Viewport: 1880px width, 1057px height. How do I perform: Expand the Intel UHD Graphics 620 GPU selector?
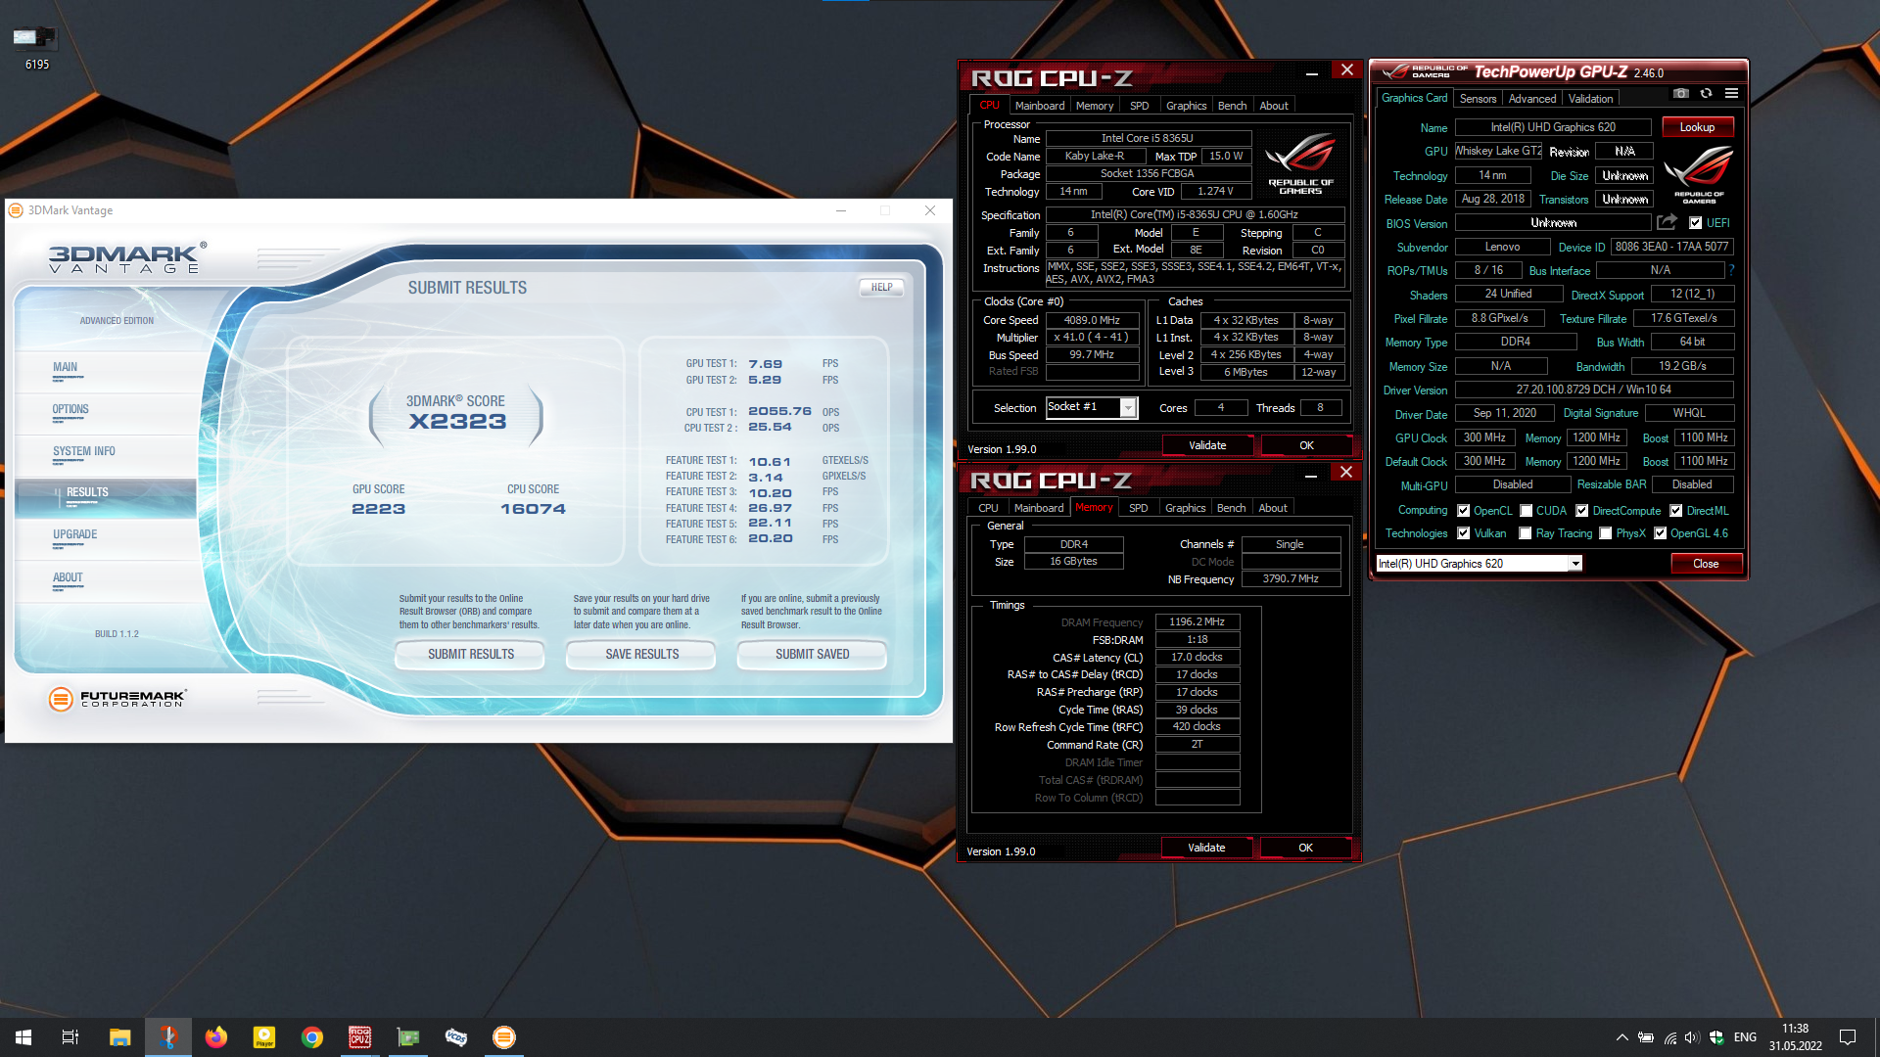tap(1575, 564)
